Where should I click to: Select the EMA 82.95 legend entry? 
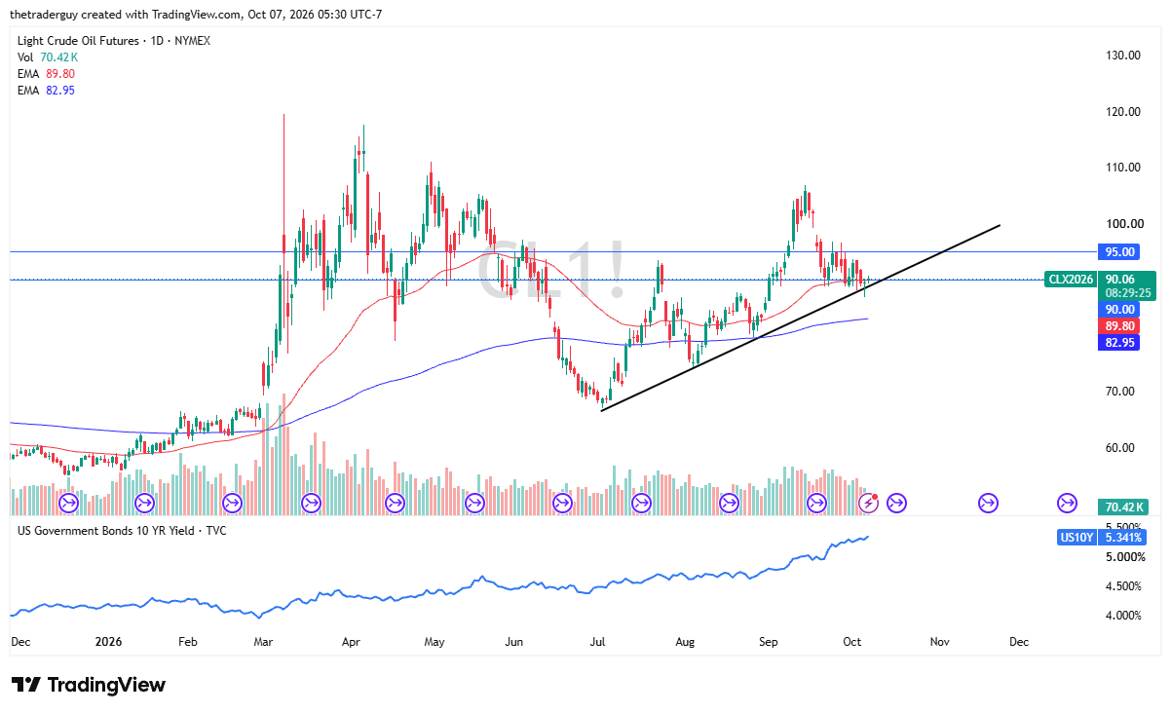[46, 90]
